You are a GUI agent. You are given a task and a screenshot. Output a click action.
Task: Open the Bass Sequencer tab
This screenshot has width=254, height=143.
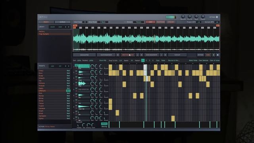point(152,55)
